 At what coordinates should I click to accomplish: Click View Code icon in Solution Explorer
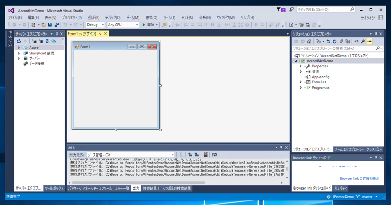(357, 41)
